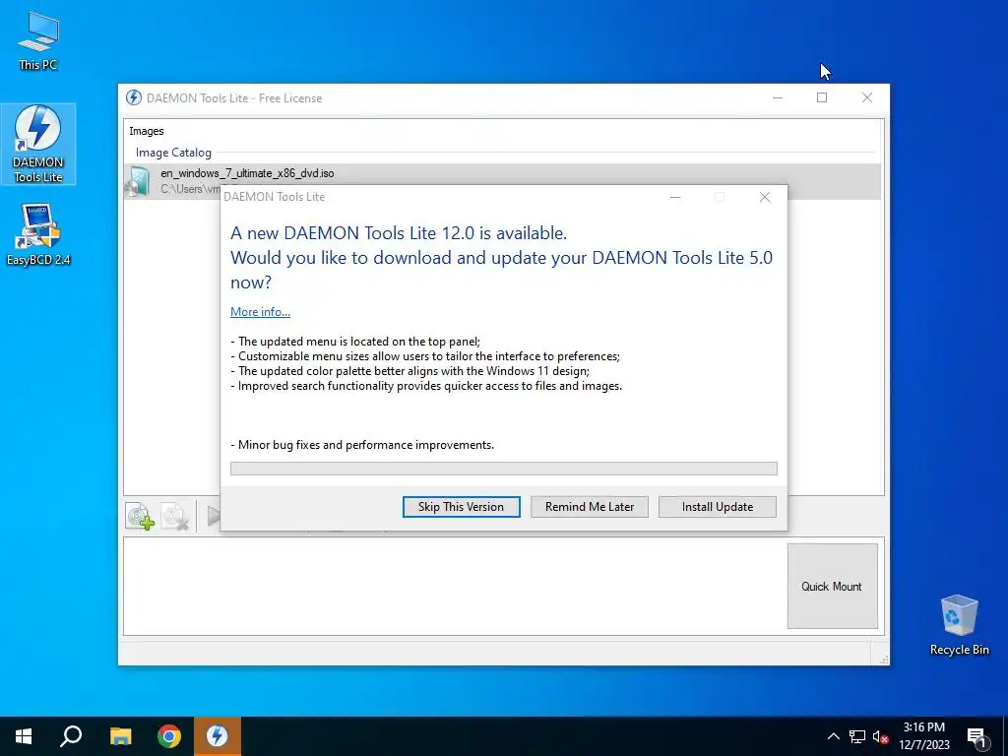Close the main DAEMON Tools Lite window
The height and width of the screenshot is (756, 1008).
click(866, 97)
